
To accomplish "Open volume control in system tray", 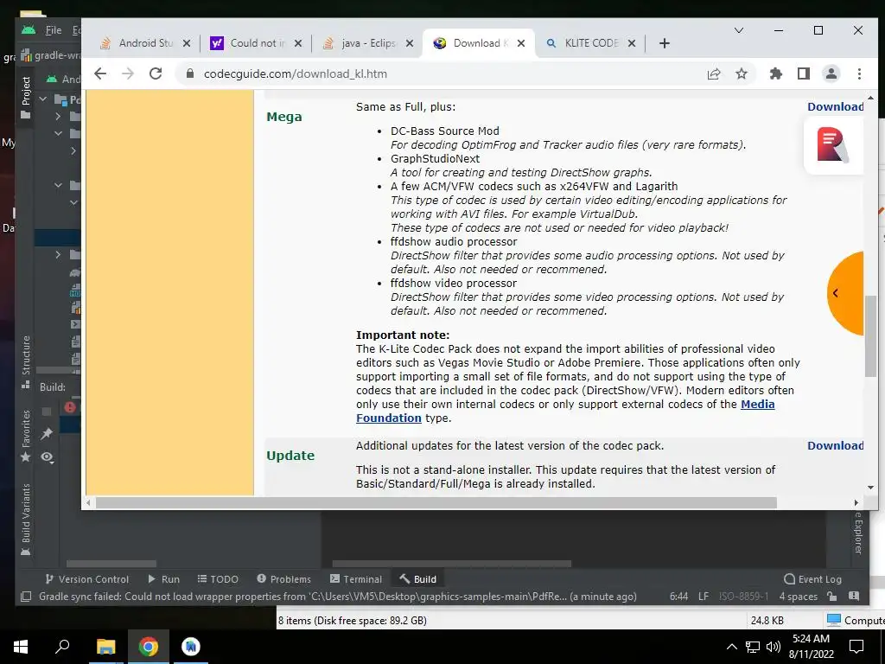I will click(x=774, y=647).
